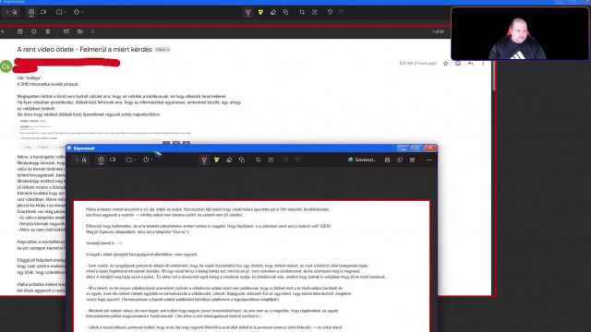This screenshot has width=591, height=332.
Task: Star the email dated 8:47 AM
Action: point(445,64)
